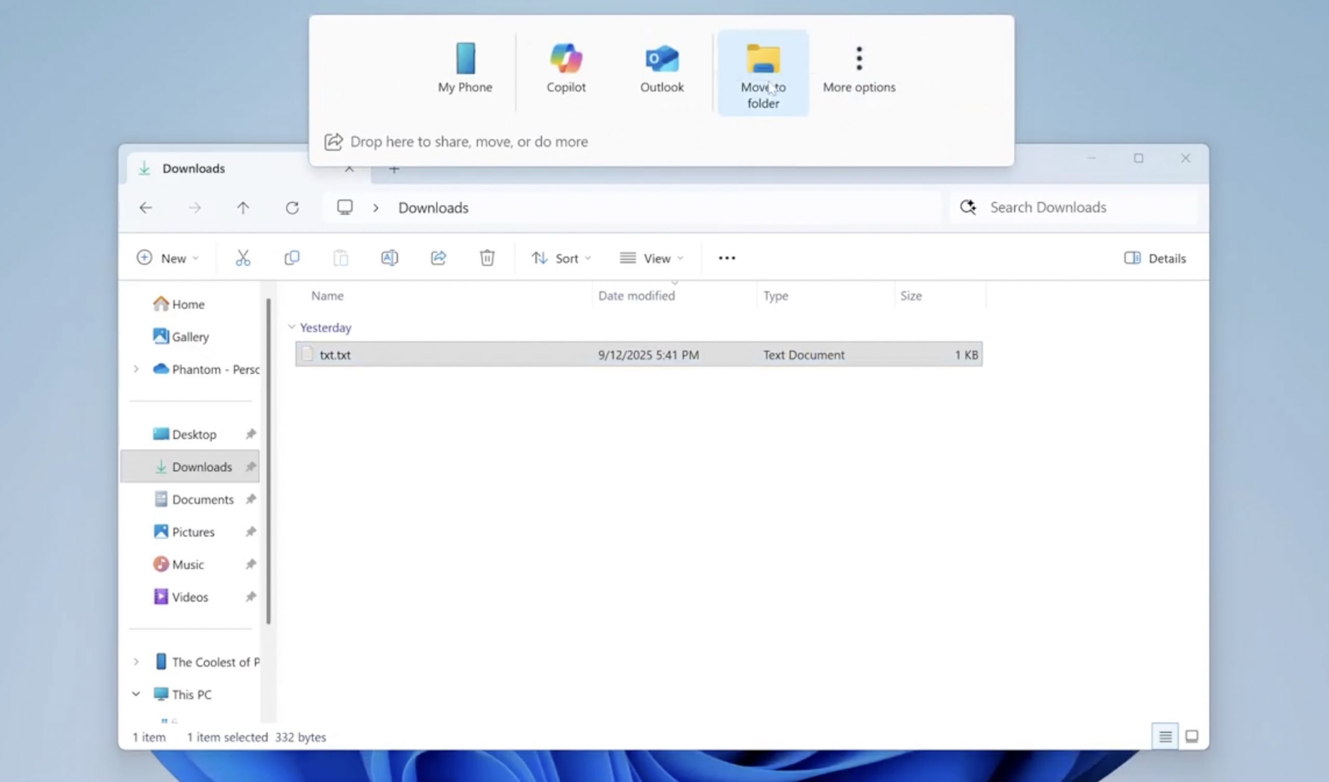Open Gallery in the sidebar

pos(181,336)
